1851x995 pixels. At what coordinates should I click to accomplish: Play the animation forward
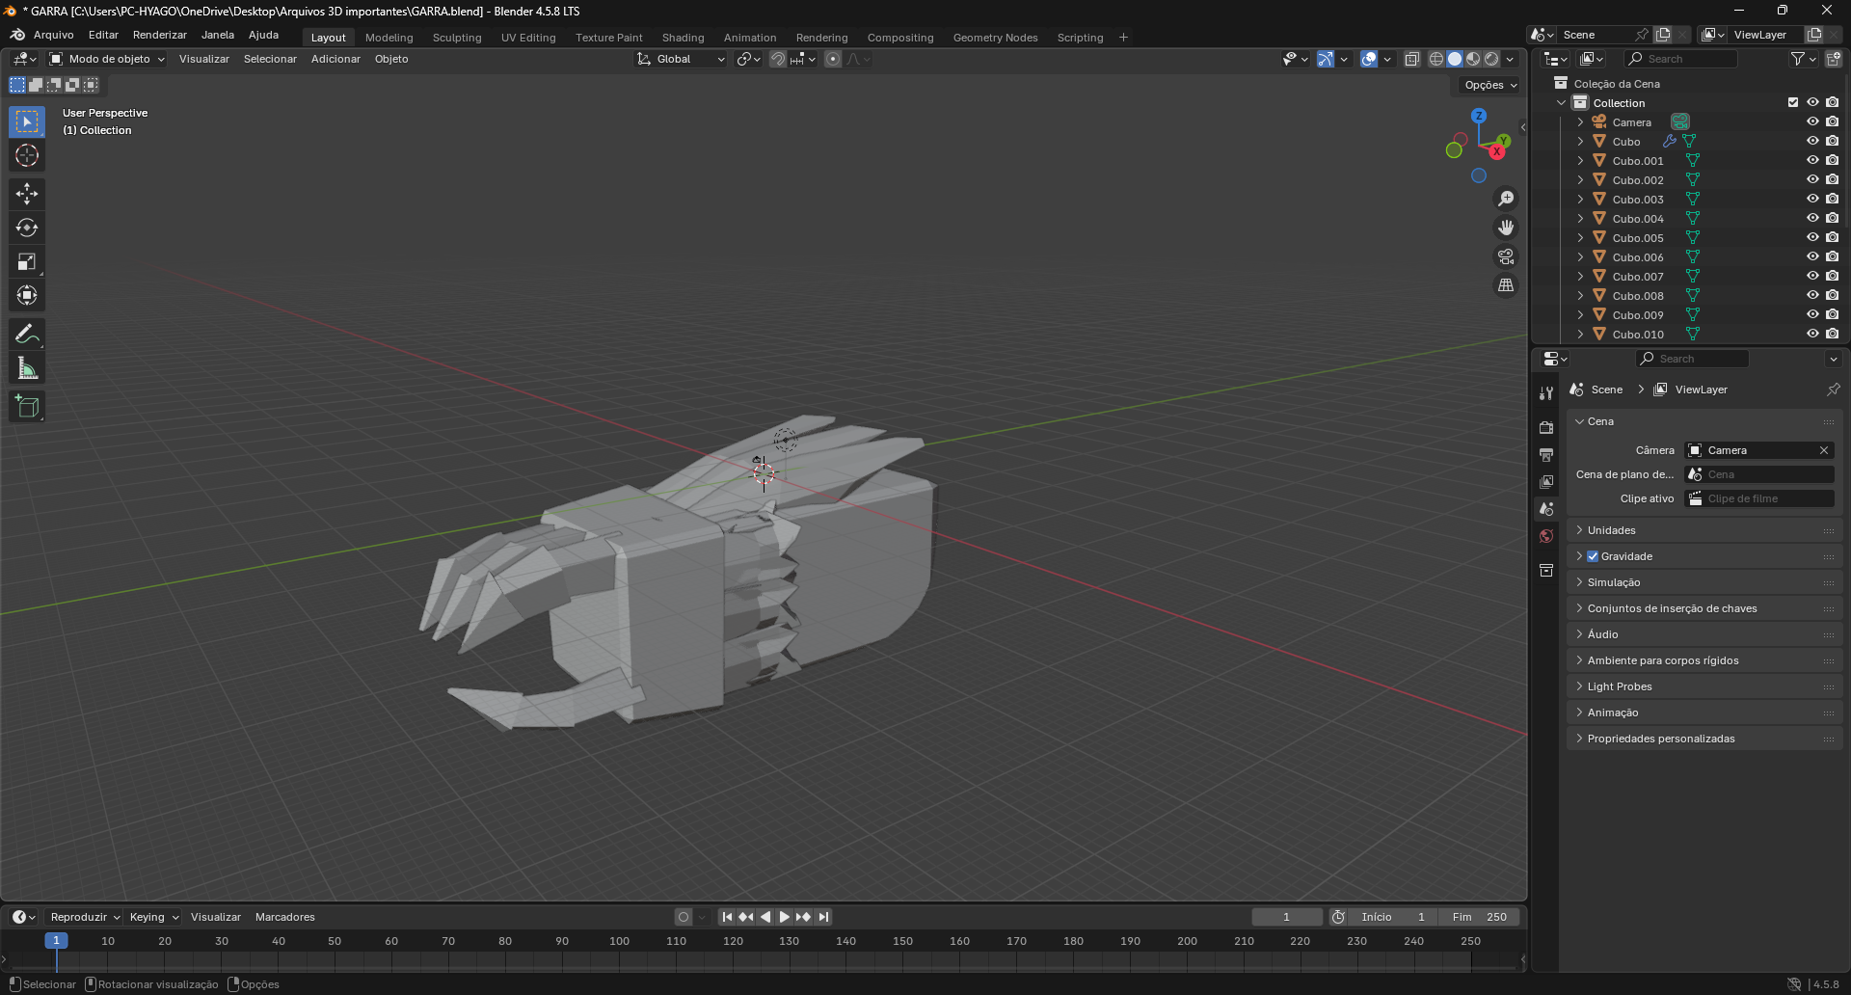pos(784,917)
